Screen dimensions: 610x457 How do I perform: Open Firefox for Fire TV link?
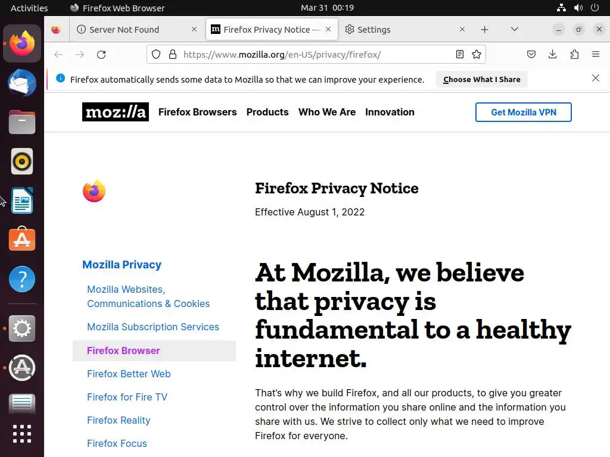(x=127, y=397)
